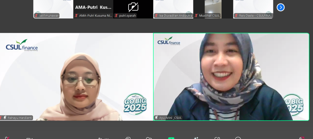
Task: Click muted mic icon beside Muslihat CSUL
Action: point(196,16)
